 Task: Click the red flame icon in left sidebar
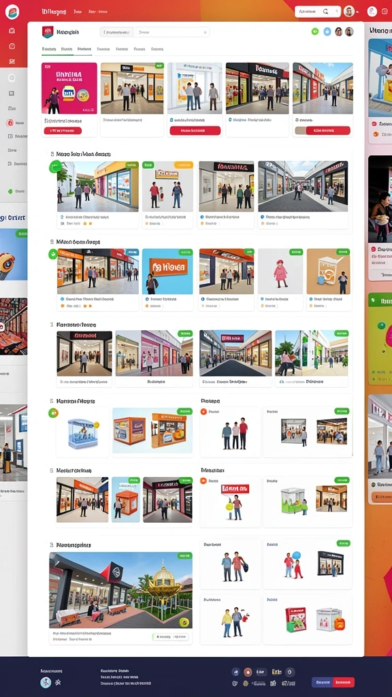point(10,123)
